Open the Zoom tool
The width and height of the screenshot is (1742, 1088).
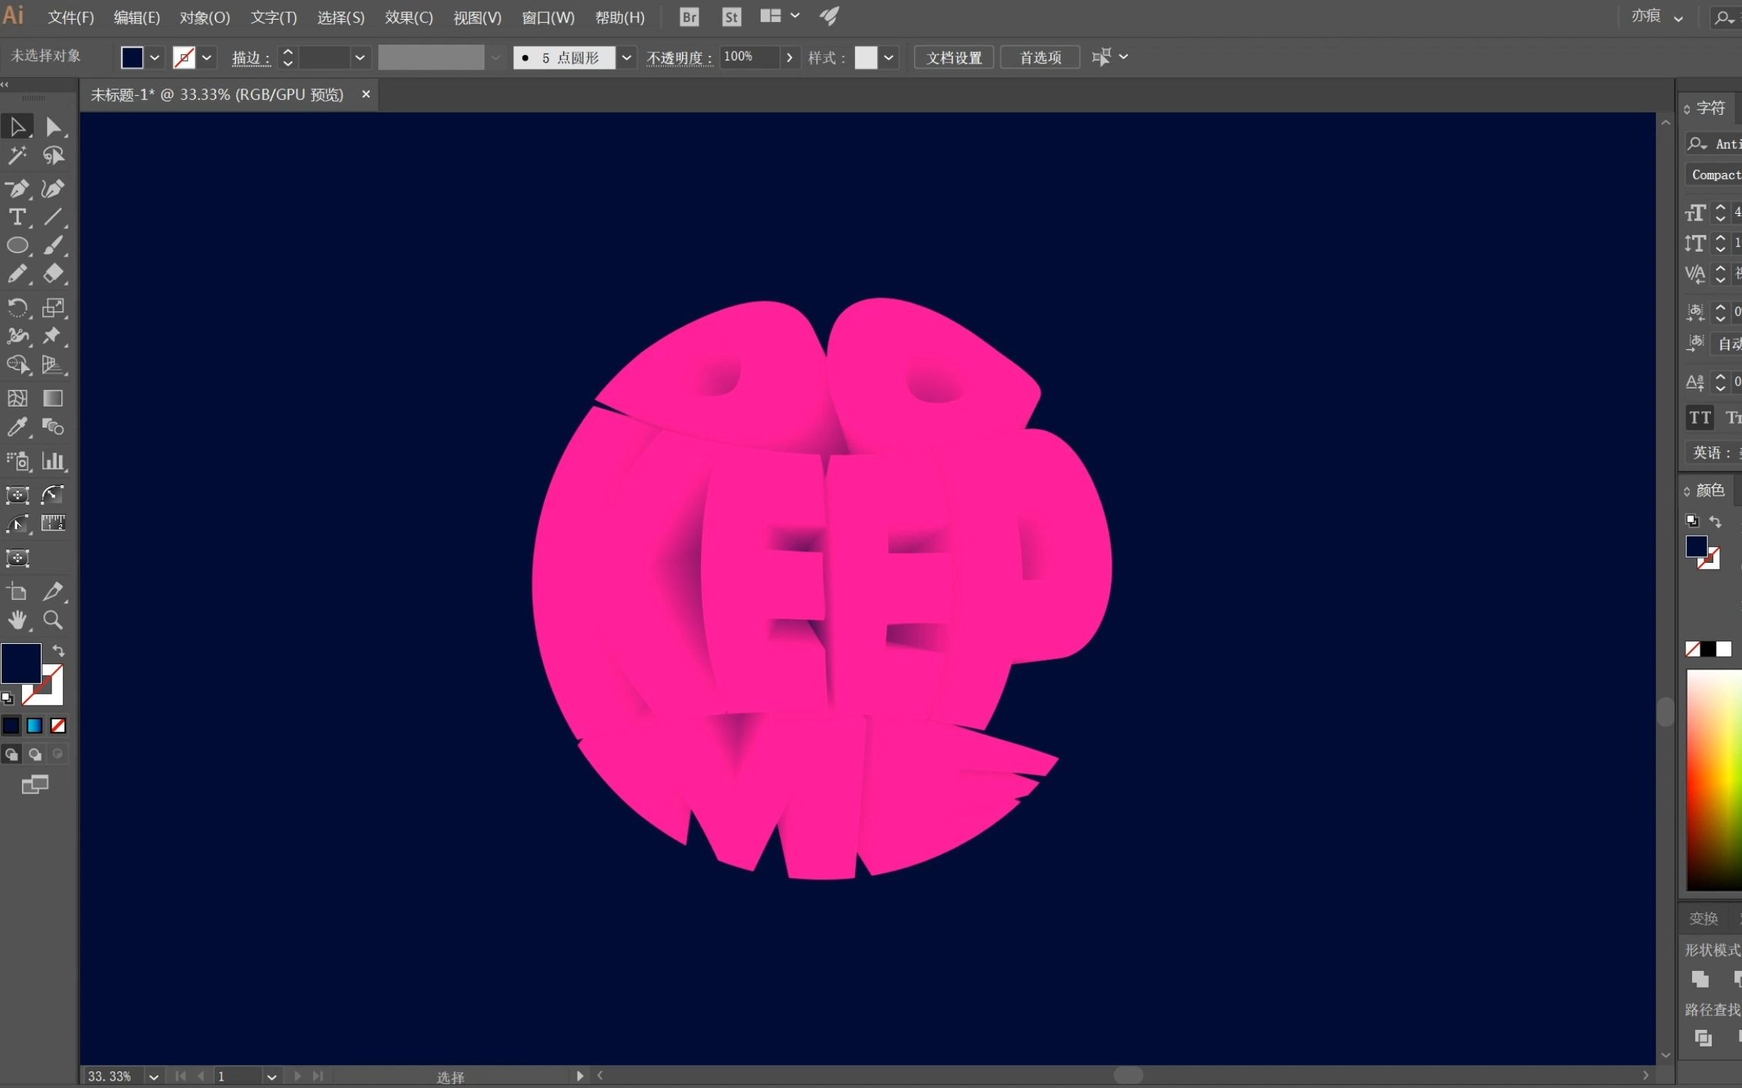[x=53, y=620]
